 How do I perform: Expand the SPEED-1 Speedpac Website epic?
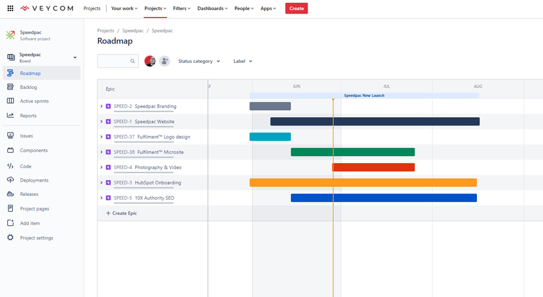click(101, 122)
